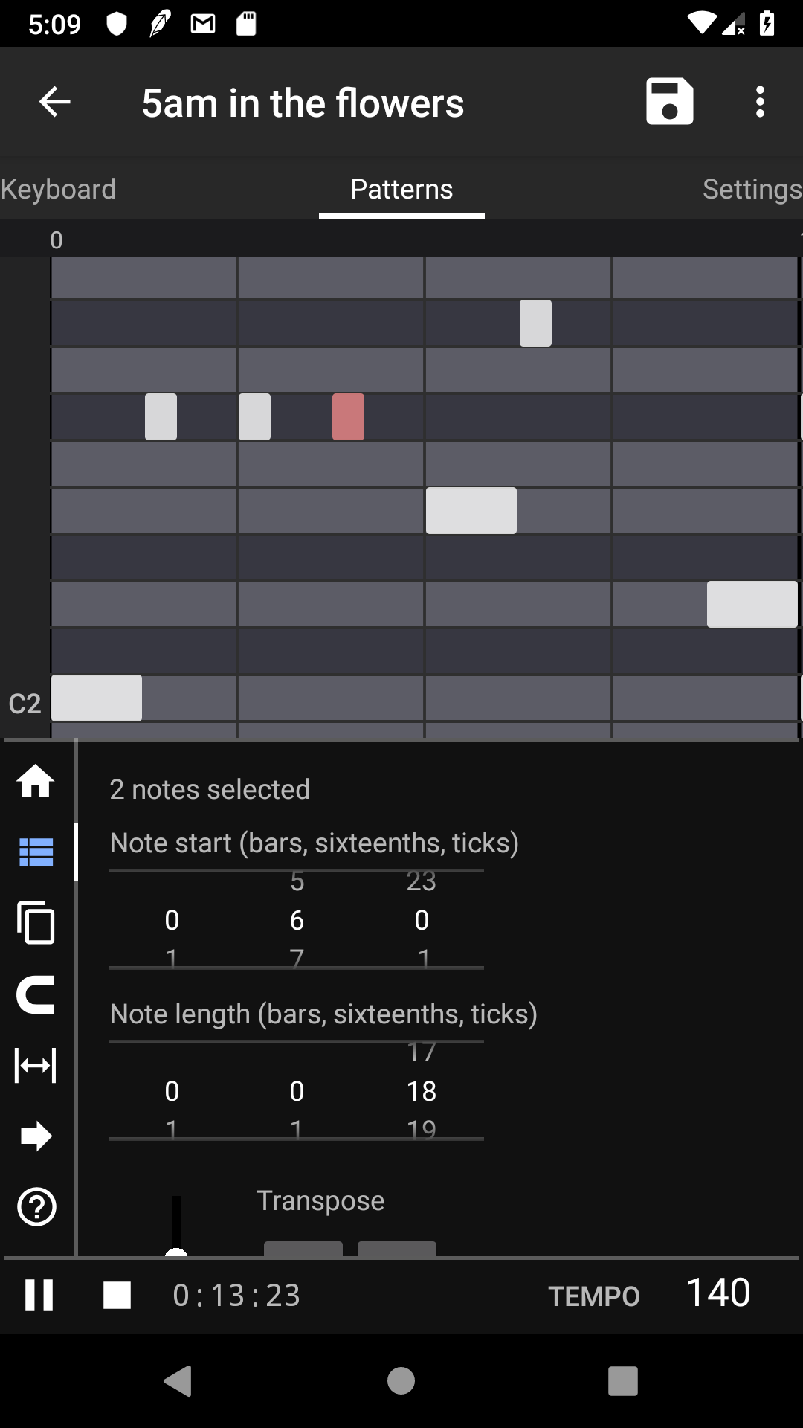Save the project with the floppy disk icon

pyautogui.click(x=669, y=101)
